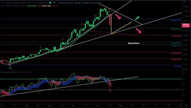Image resolution: width=191 pixels, height=108 pixels.
Task: Click the green market status dot icon
Action: point(54,3)
